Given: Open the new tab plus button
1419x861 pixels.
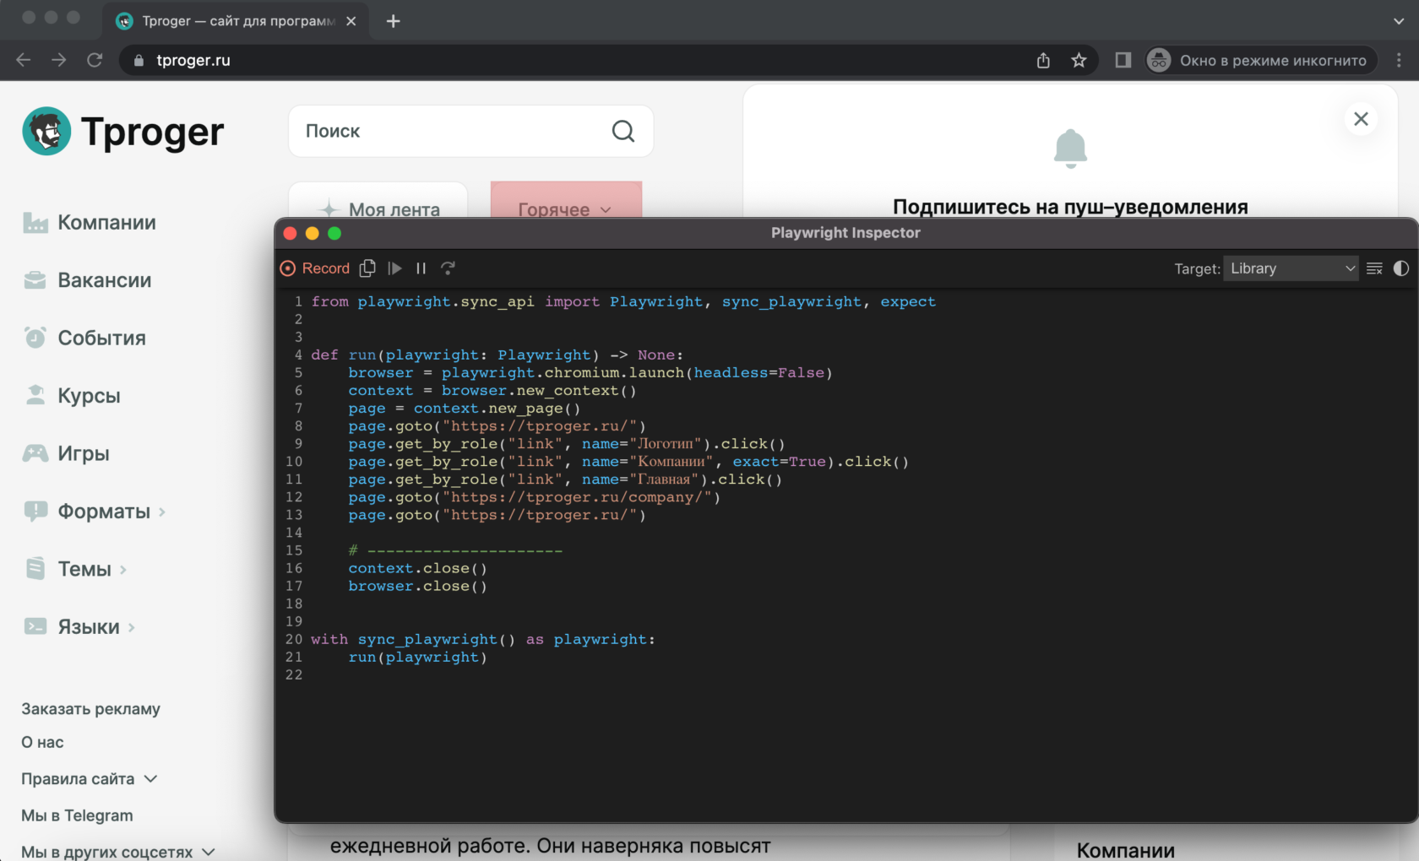Looking at the screenshot, I should click(394, 21).
